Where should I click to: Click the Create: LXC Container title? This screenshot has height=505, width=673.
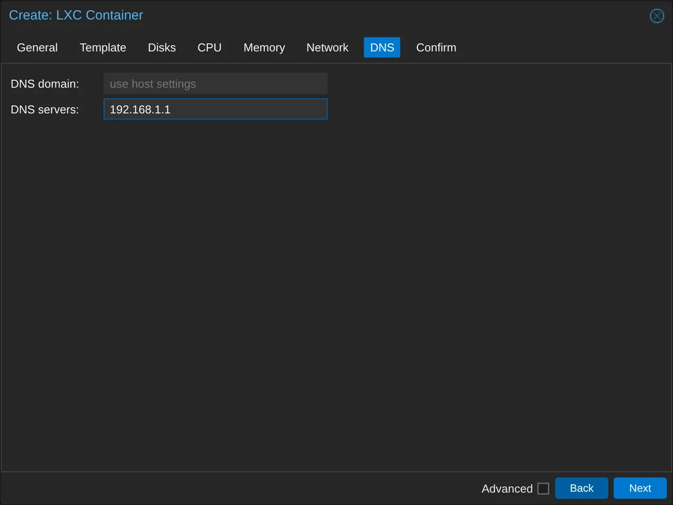point(76,15)
